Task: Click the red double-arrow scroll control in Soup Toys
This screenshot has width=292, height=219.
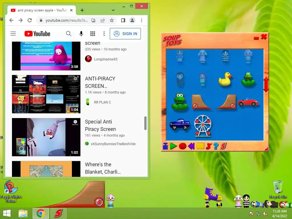Action: coord(266,85)
